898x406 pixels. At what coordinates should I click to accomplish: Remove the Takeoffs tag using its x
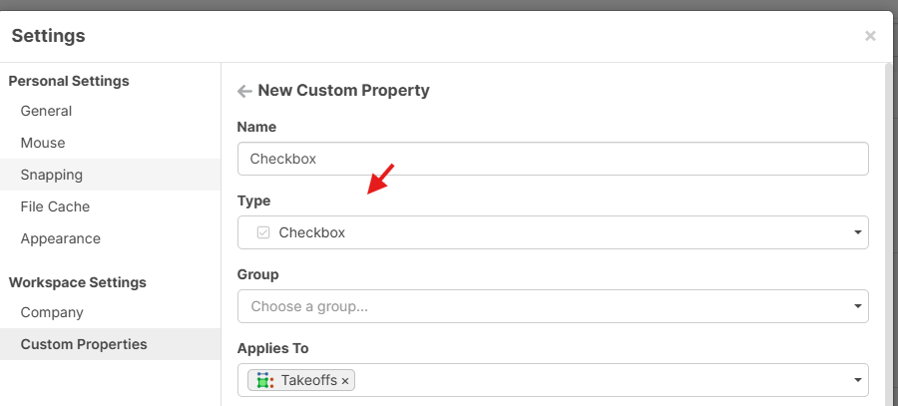(345, 380)
